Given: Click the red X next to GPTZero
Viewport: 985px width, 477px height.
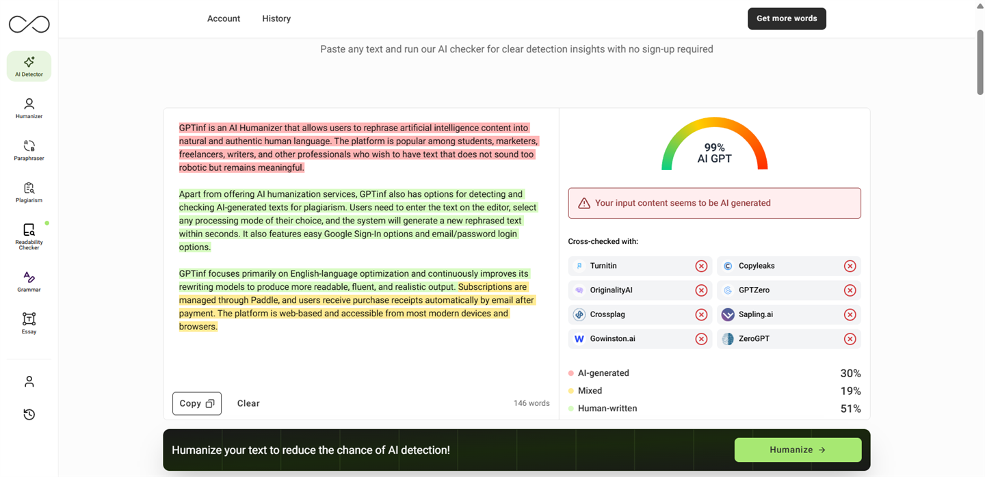Looking at the screenshot, I should point(850,290).
